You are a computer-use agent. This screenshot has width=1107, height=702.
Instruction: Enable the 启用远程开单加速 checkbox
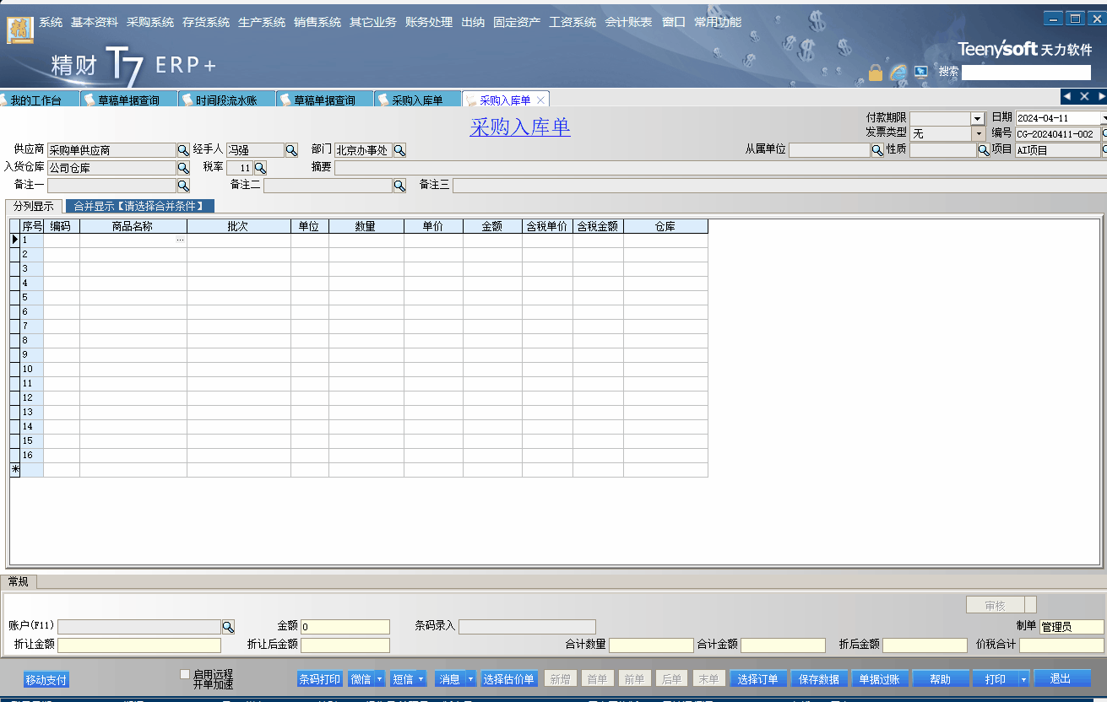pos(185,674)
